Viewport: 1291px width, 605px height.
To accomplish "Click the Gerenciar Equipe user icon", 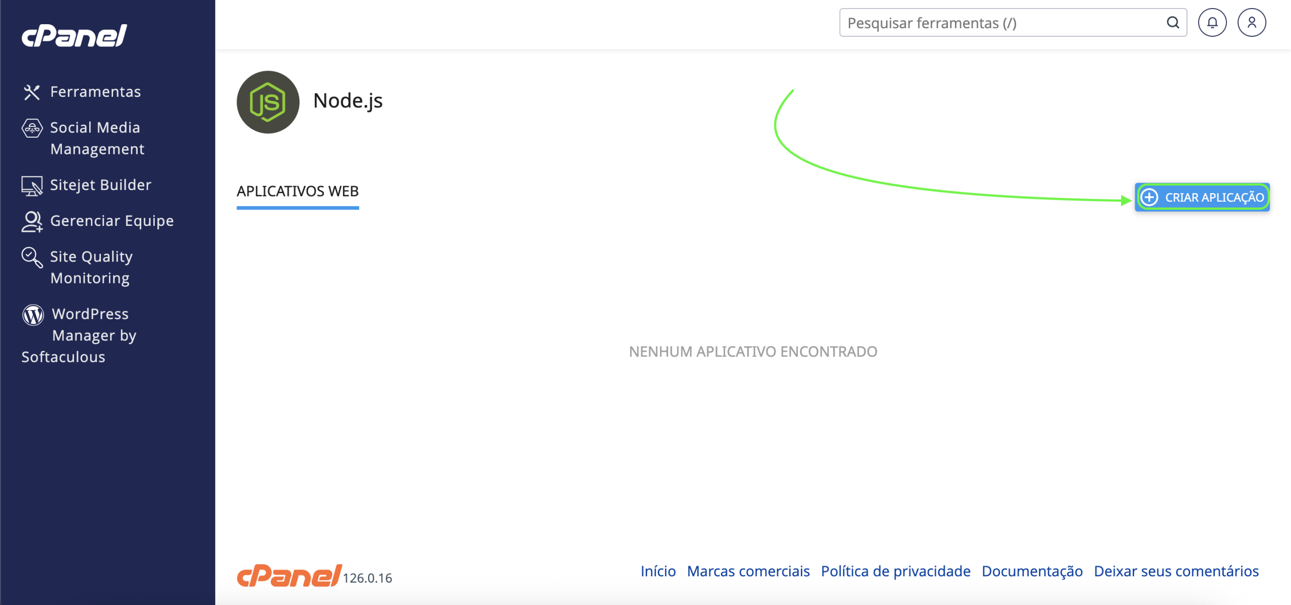I will tap(32, 221).
